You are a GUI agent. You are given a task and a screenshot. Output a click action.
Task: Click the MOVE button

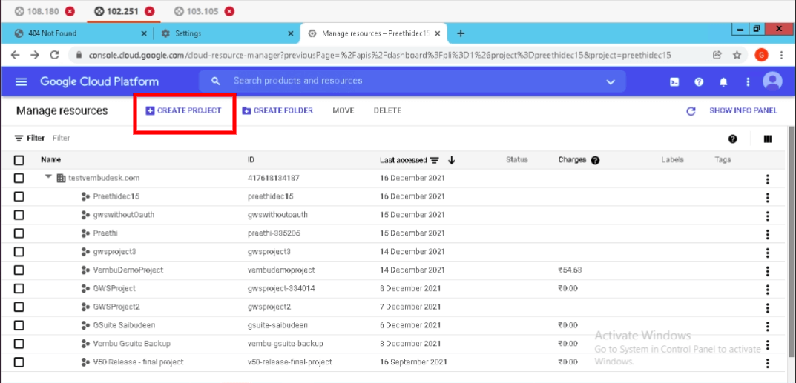click(x=343, y=110)
